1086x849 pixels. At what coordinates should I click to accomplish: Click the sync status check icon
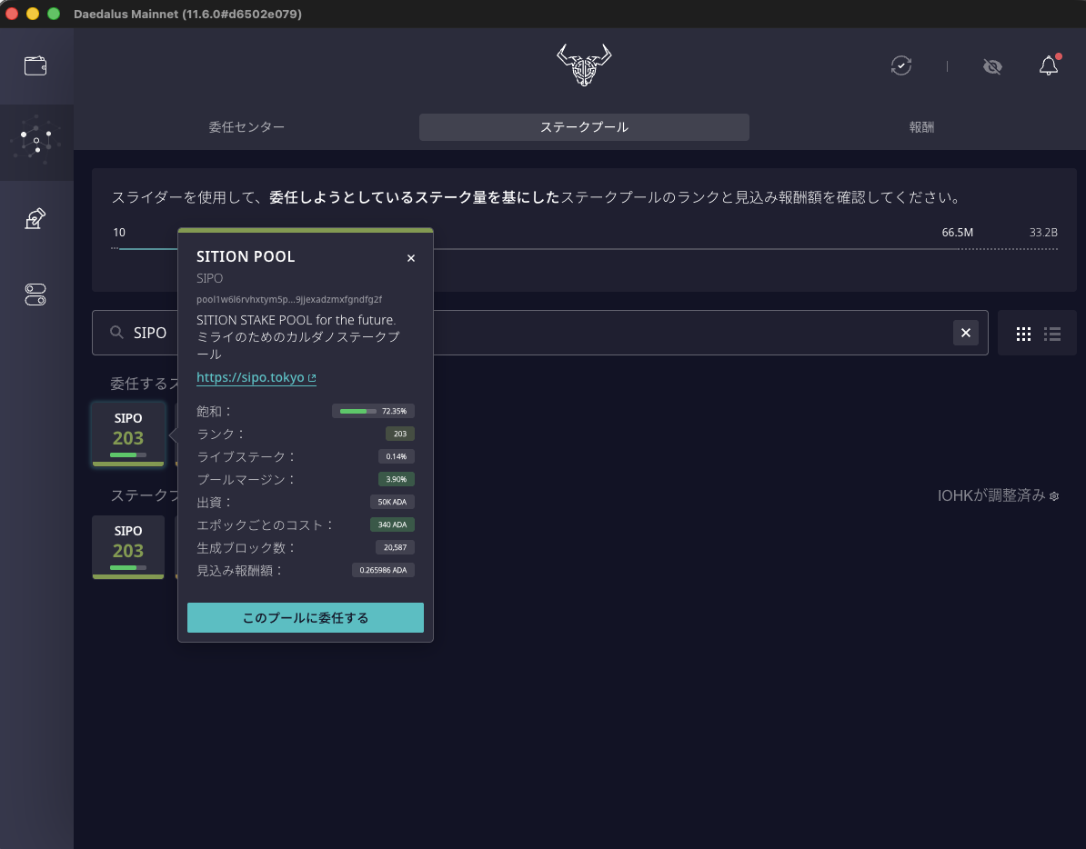[x=901, y=65]
